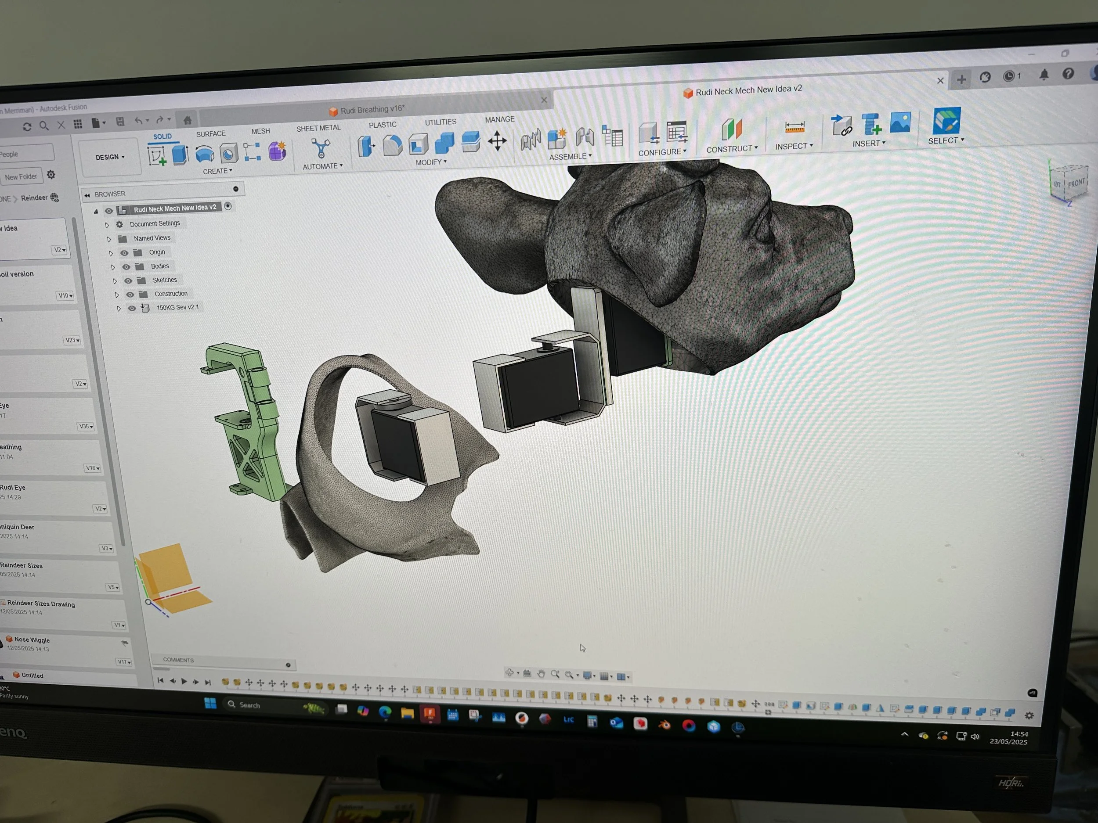Select the Fillet tool in Modify
The height and width of the screenshot is (823, 1098).
(392, 145)
